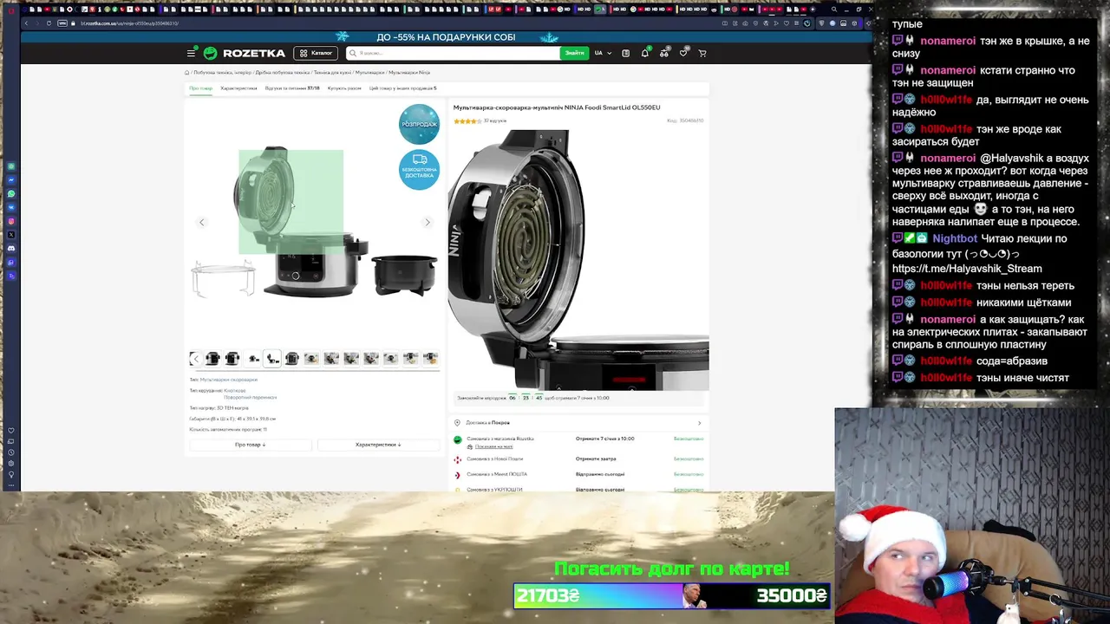Click the Rozetka smiley logo

210,53
